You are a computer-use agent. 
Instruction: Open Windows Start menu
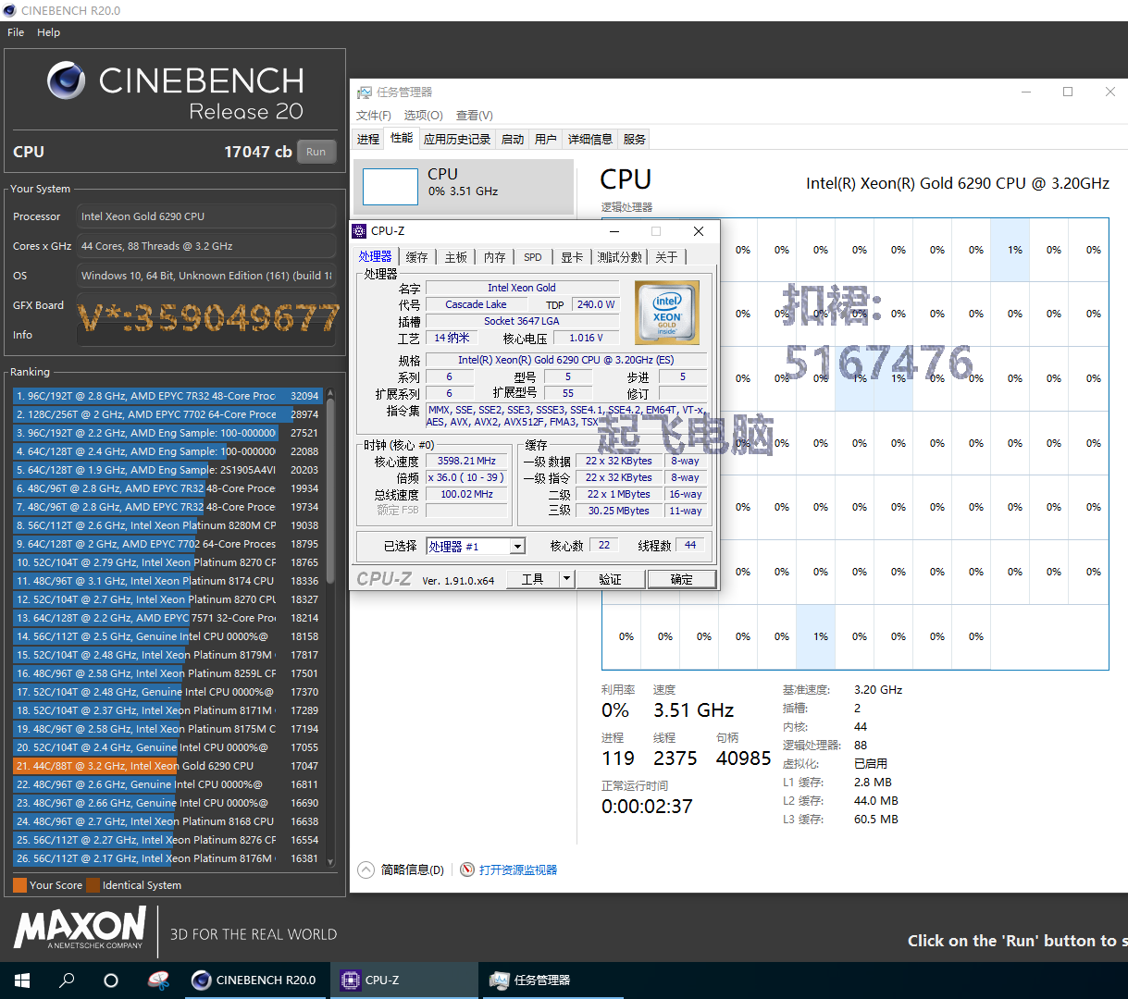tap(22, 980)
